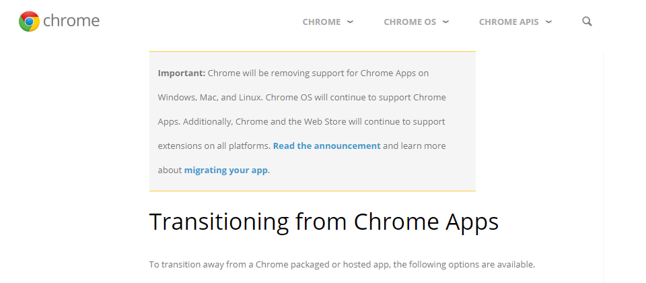Open the 'migrating your app' link
The height and width of the screenshot is (283, 646).
click(x=226, y=170)
